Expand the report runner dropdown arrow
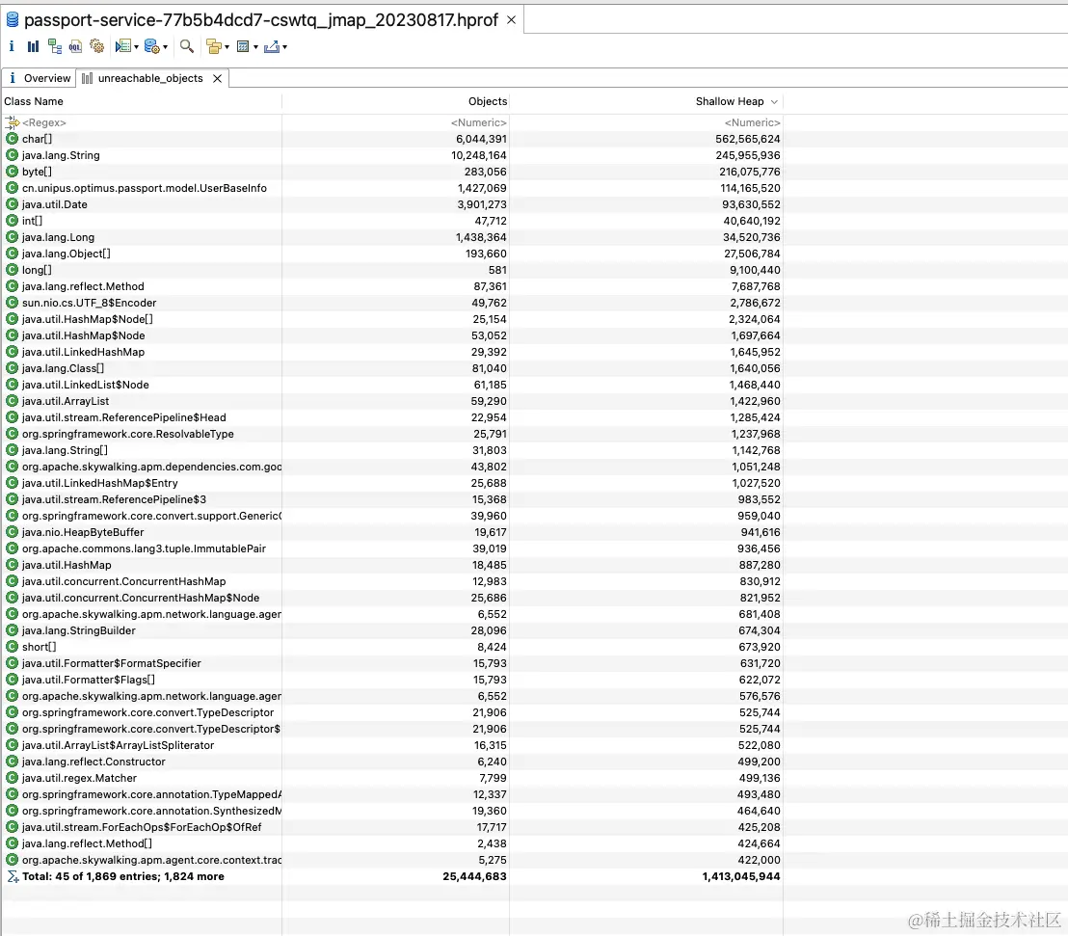 136,47
